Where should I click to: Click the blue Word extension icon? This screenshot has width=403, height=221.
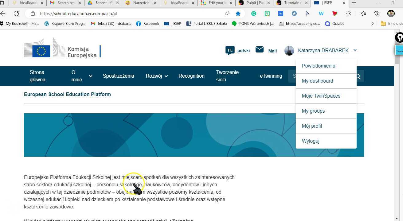coord(280,14)
